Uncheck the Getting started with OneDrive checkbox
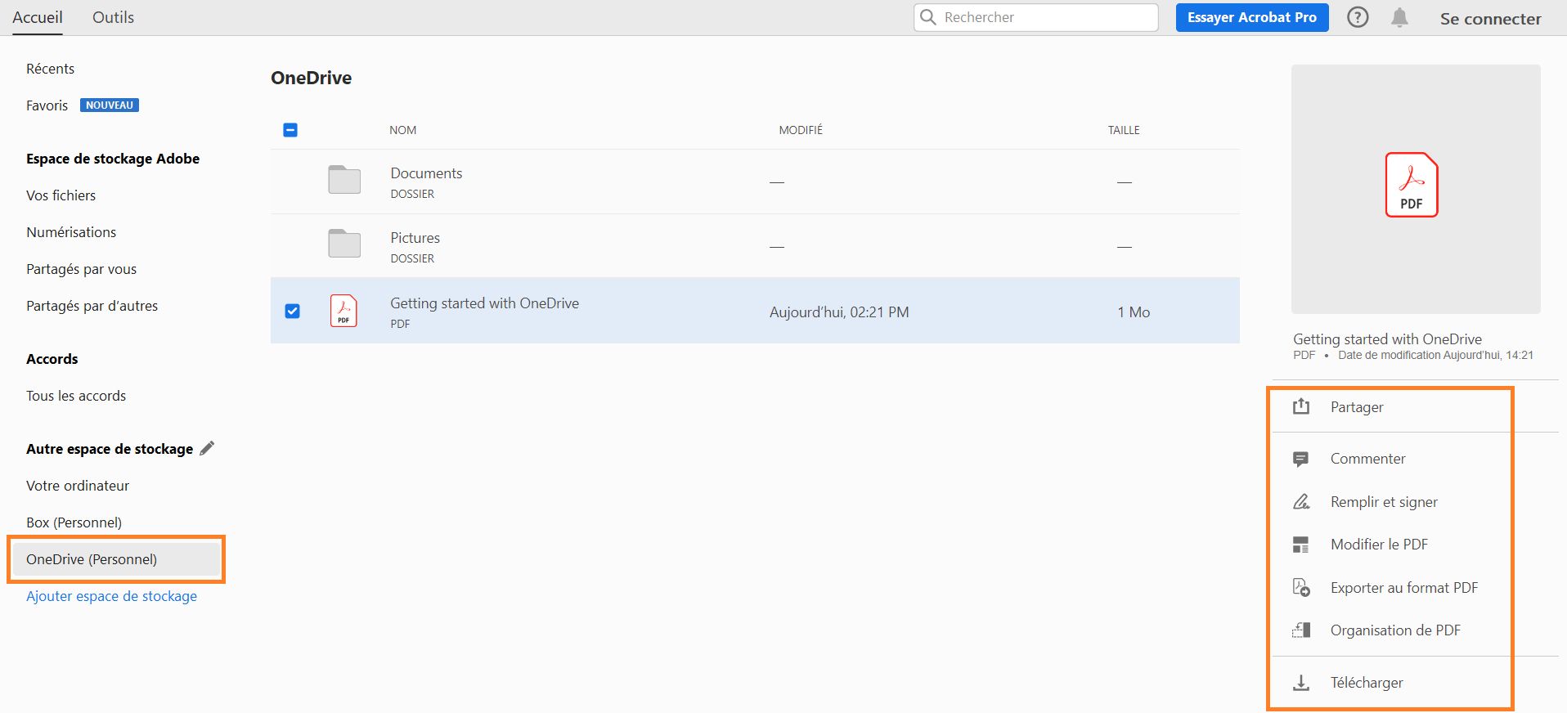The image size is (1567, 713). (292, 311)
